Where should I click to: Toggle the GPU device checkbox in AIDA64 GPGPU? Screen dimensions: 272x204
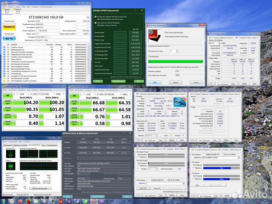coord(96,17)
